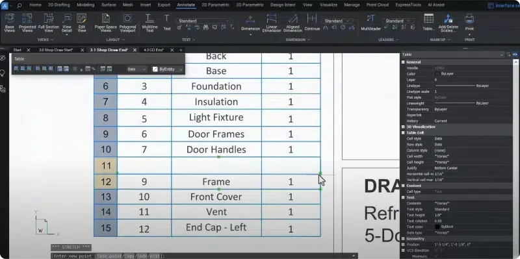Close the 3.1 Shop Draw End tab
Screen dimensions: 520x259
tap(135, 50)
